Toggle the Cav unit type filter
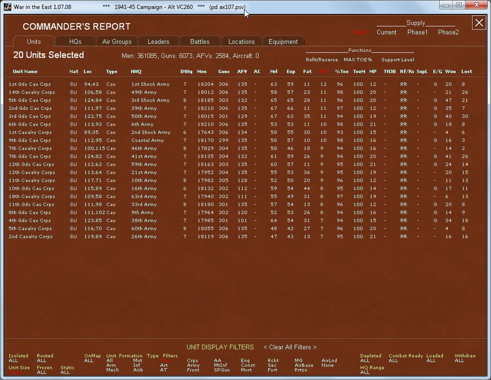Screen dimensions: 491x380 [x=165, y=361]
